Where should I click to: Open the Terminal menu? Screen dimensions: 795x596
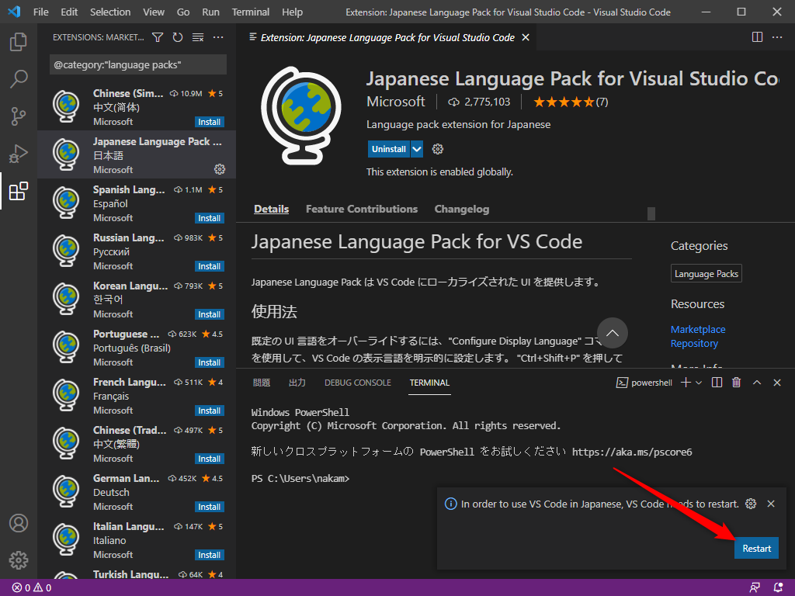pos(251,12)
